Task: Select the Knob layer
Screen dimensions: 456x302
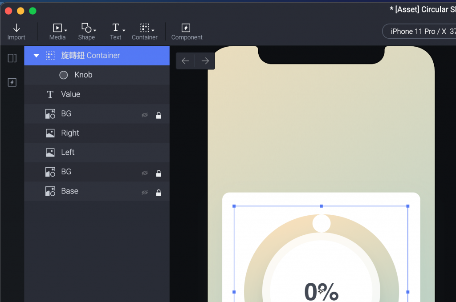Action: [x=97, y=75]
